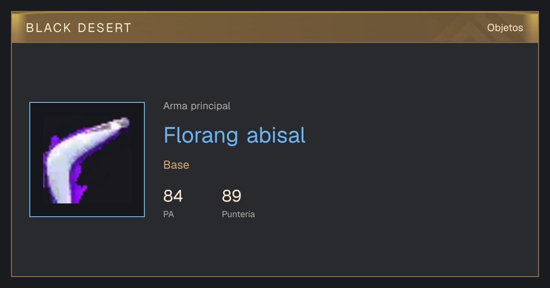Click the Puntería stat label
Screen dimensions: 550x288
pyautogui.click(x=238, y=214)
